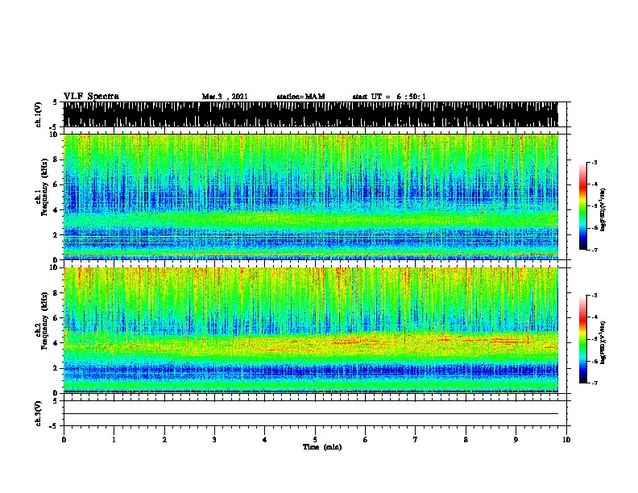Click the "8" kHz tick of ch.1 spectrogram
Screen dimensions: 638x493
pyautogui.click(x=56, y=159)
